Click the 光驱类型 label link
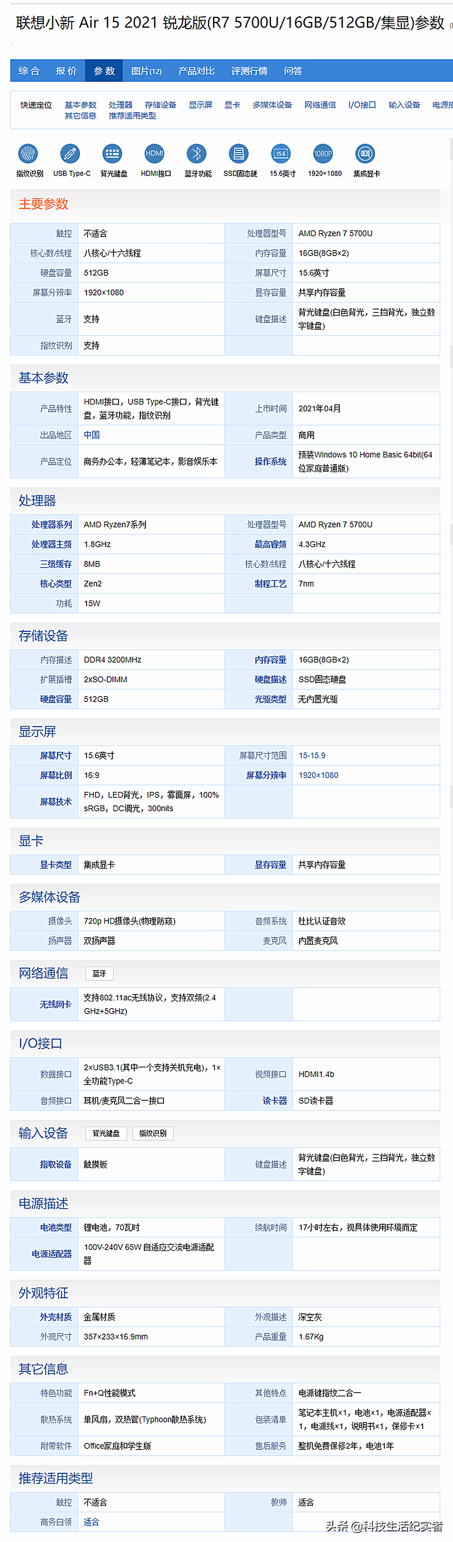453x1542 pixels. [271, 699]
